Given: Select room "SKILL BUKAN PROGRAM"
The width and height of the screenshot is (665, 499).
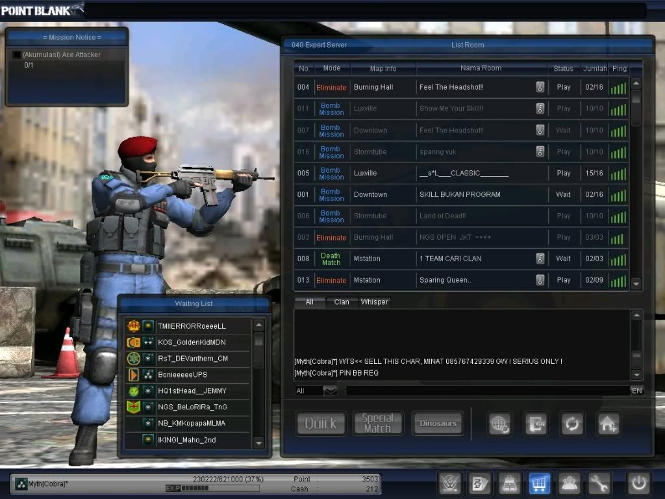Looking at the screenshot, I should [x=461, y=195].
